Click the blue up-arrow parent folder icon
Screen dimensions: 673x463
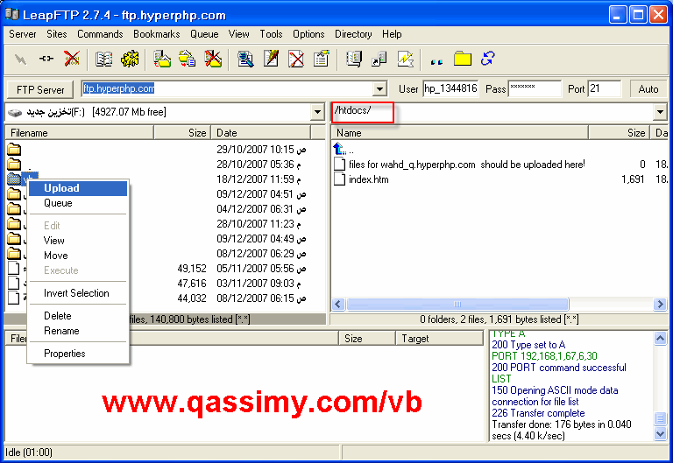(339, 149)
